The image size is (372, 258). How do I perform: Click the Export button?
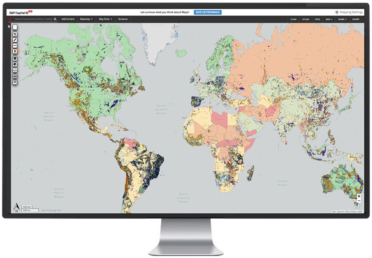click(356, 19)
